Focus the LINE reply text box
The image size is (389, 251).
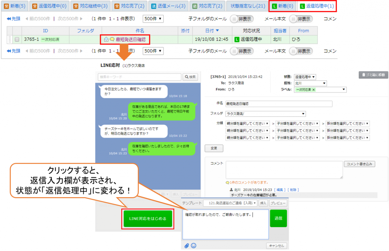pyautogui.click(x=226, y=224)
